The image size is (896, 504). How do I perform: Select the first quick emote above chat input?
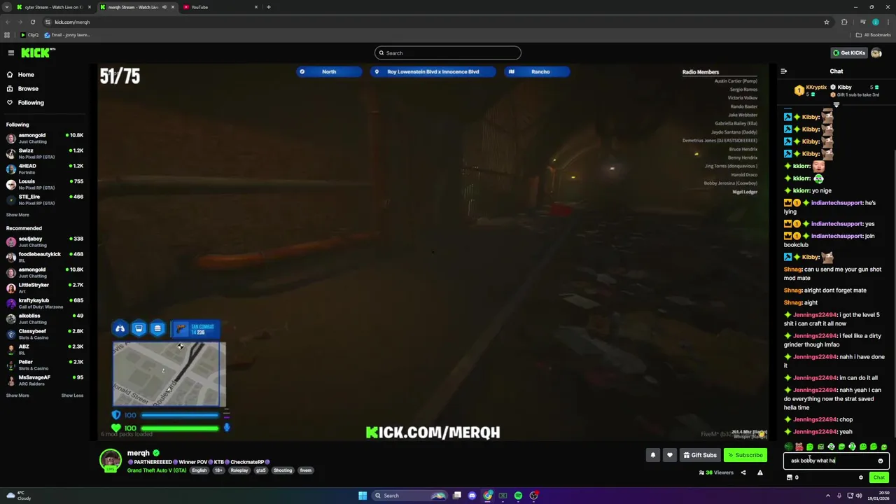(x=789, y=447)
